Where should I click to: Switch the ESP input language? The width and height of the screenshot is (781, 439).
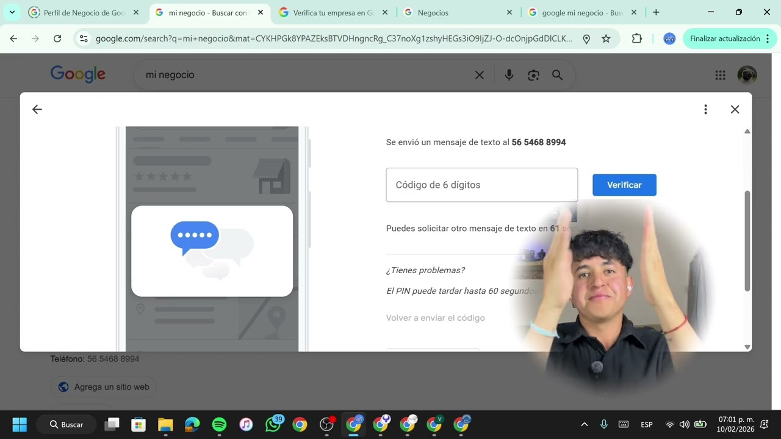647,424
